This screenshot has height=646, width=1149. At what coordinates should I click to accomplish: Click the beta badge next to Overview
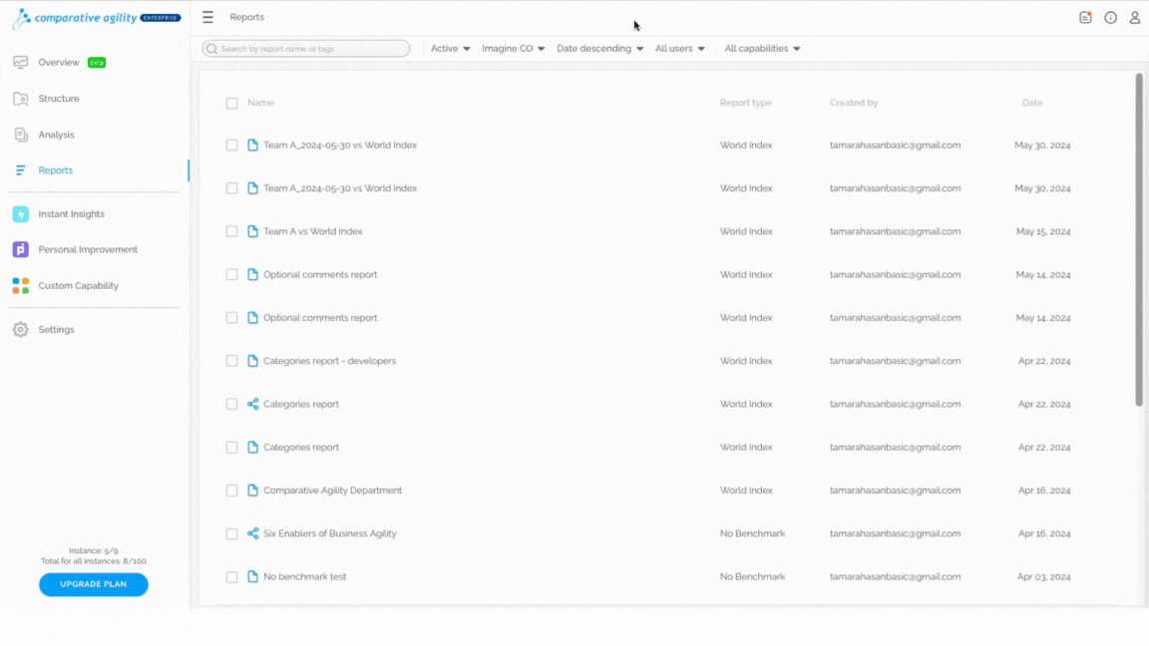coord(97,63)
